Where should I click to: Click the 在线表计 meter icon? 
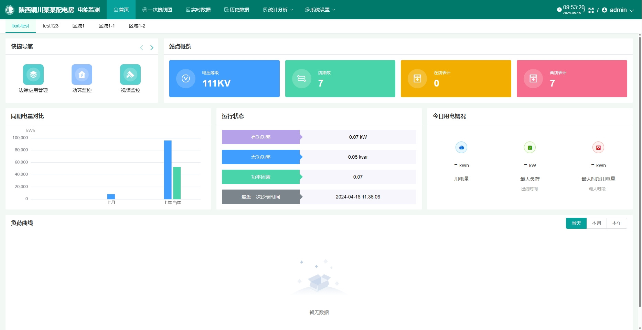tap(417, 79)
